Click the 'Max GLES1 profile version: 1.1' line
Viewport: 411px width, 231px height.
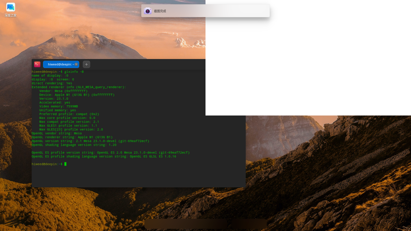[x=68, y=126]
